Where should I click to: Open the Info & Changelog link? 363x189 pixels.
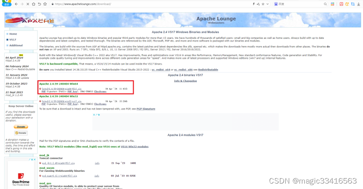pos(185,81)
